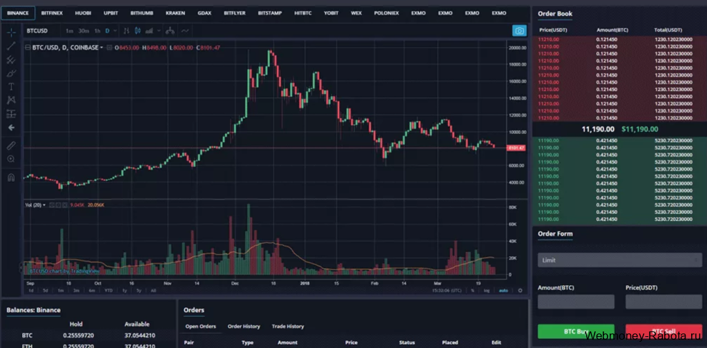Click the Price(USDT) input field
707x348 pixels.
click(x=664, y=302)
